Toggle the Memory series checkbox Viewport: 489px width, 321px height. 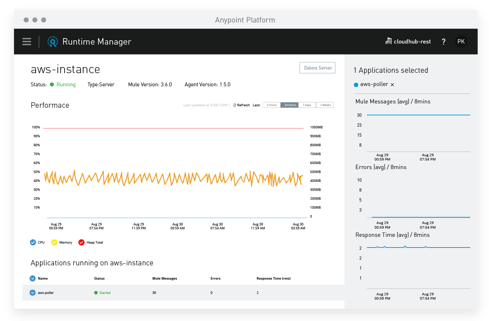(x=54, y=243)
